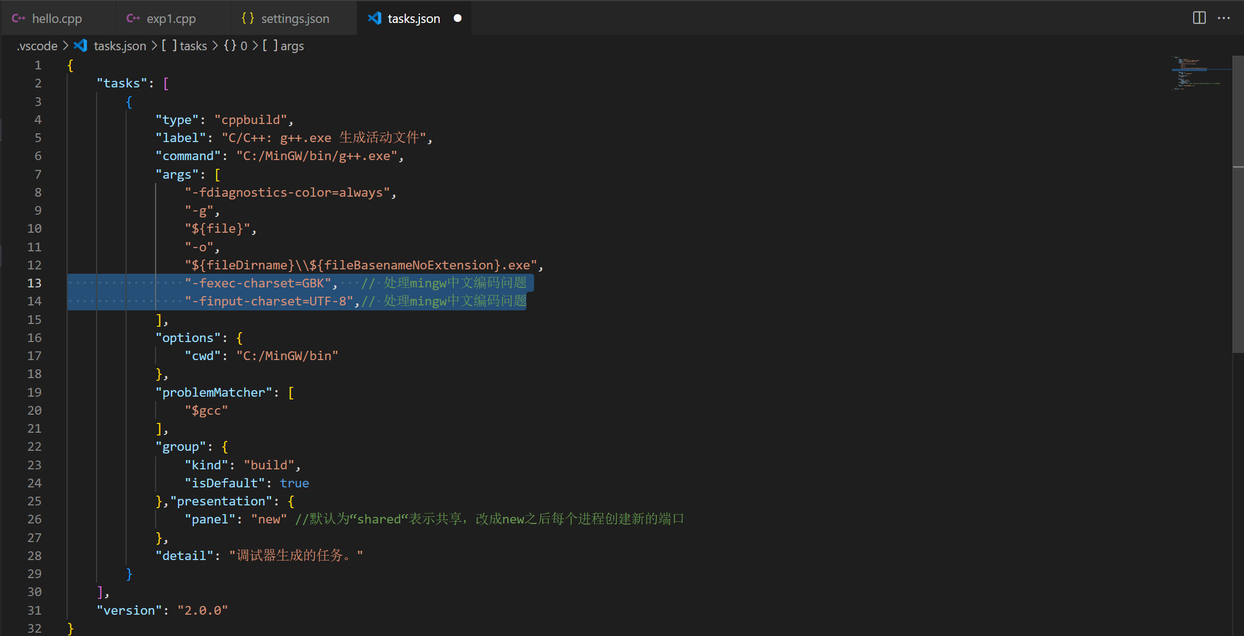Viewport: 1244px width, 636px height.
Task: Open the exp1.cpp editor tab
Action: point(171,19)
